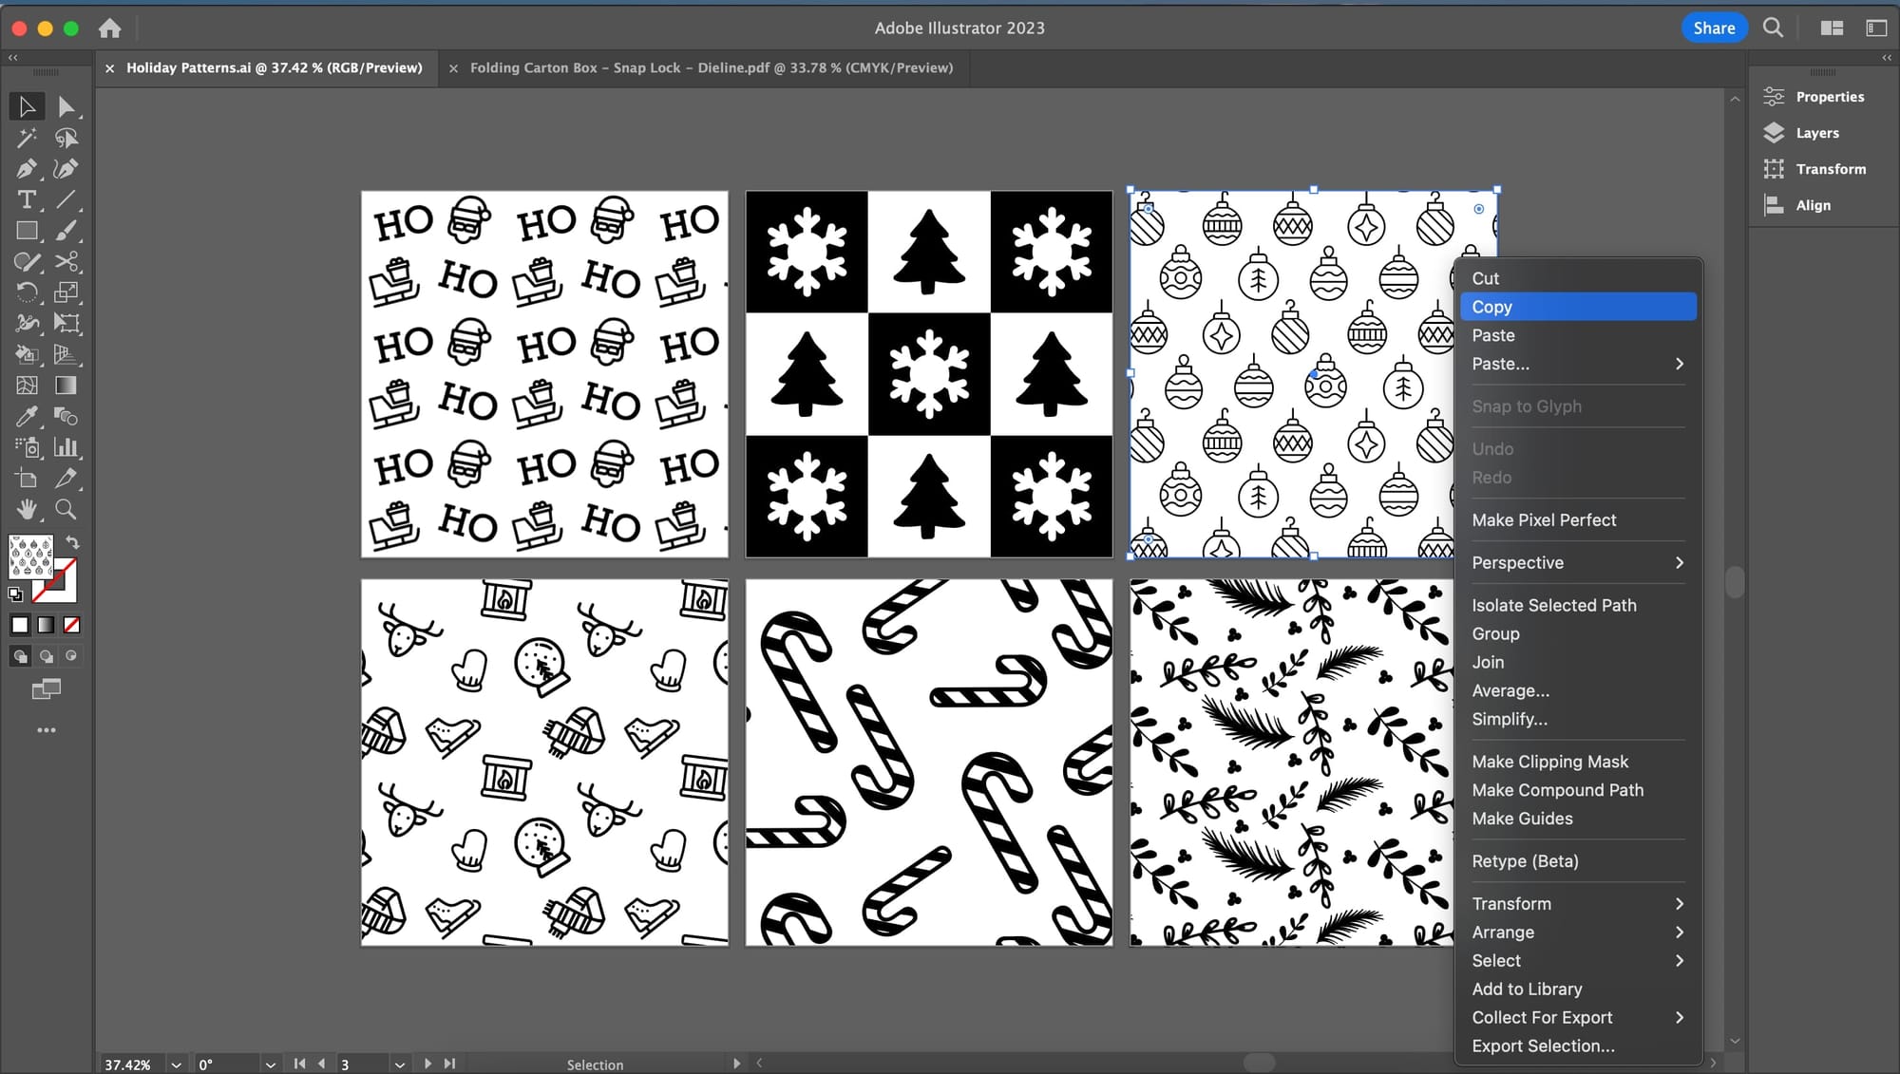This screenshot has width=1900, height=1074.
Task: Choose Export Selection... entry
Action: 1578,1046
